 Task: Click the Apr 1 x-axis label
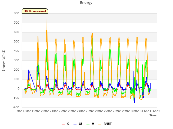point(148,111)
